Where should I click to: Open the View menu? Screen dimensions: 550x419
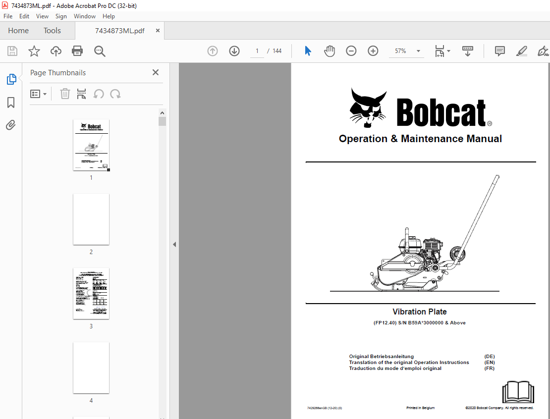pyautogui.click(x=42, y=16)
